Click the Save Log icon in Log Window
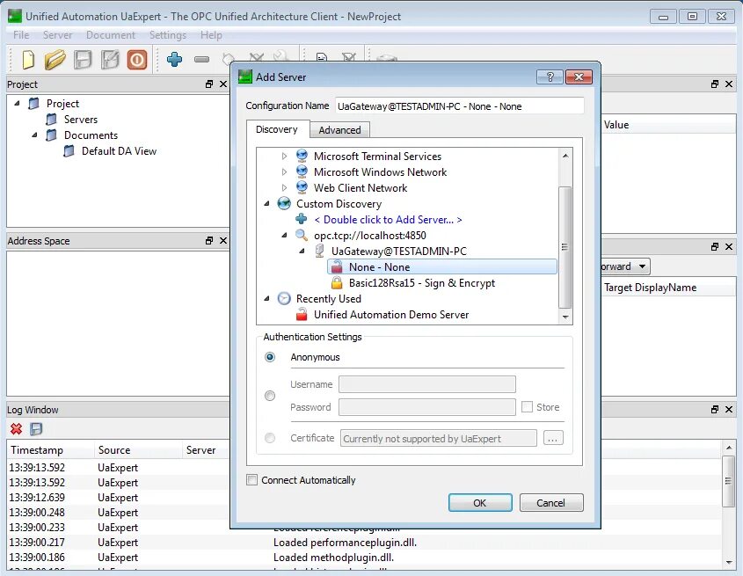This screenshot has width=743, height=576. 36,429
